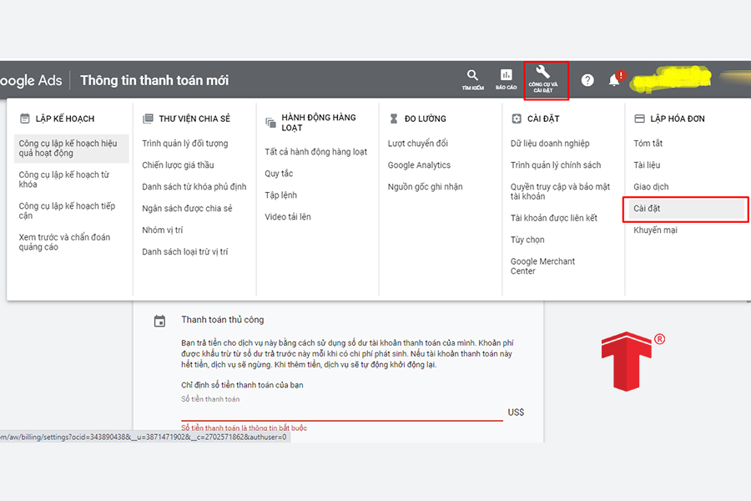Screen dimensions: 751x501
Task: Open Xem trước và chẩn đoán quảng cáo
Action: 64,242
